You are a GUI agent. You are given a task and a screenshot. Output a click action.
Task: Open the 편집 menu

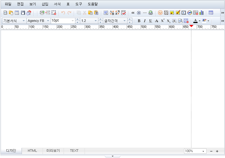[x=20, y=4]
